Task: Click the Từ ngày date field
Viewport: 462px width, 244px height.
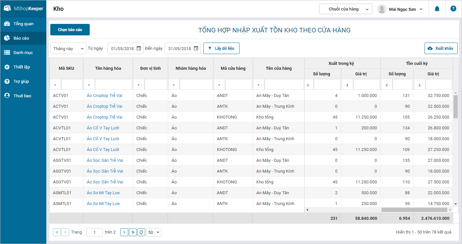Action: click(x=125, y=48)
